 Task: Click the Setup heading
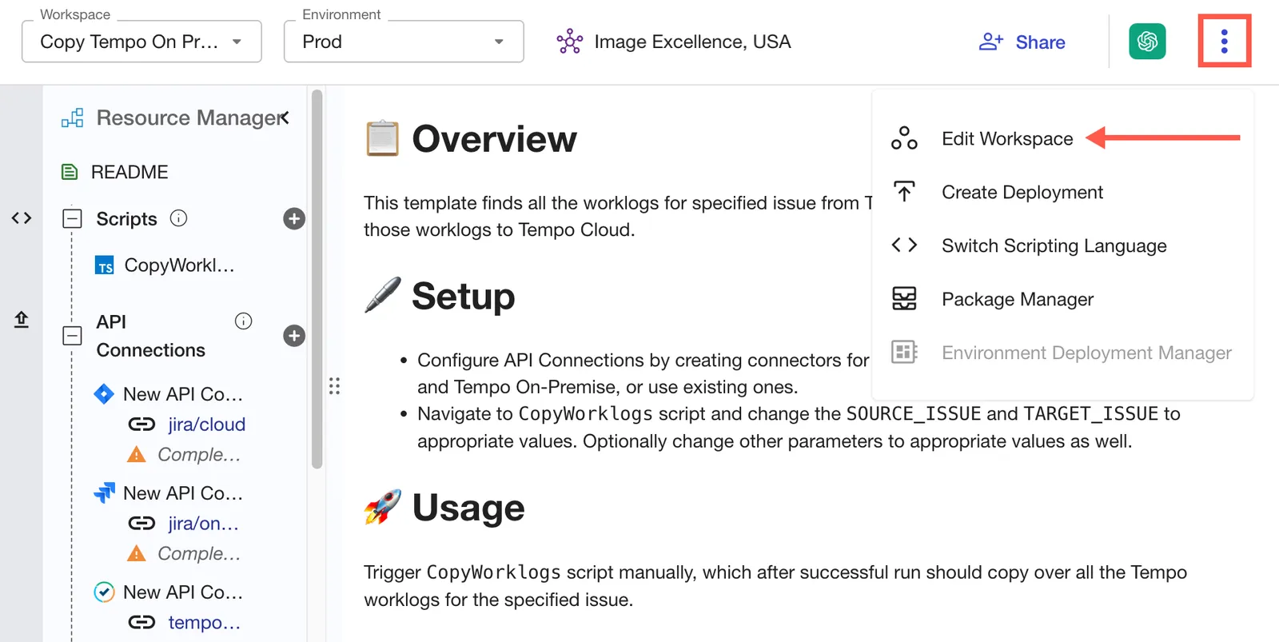464,297
